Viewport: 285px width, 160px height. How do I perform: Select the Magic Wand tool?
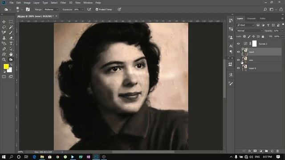click(11, 27)
